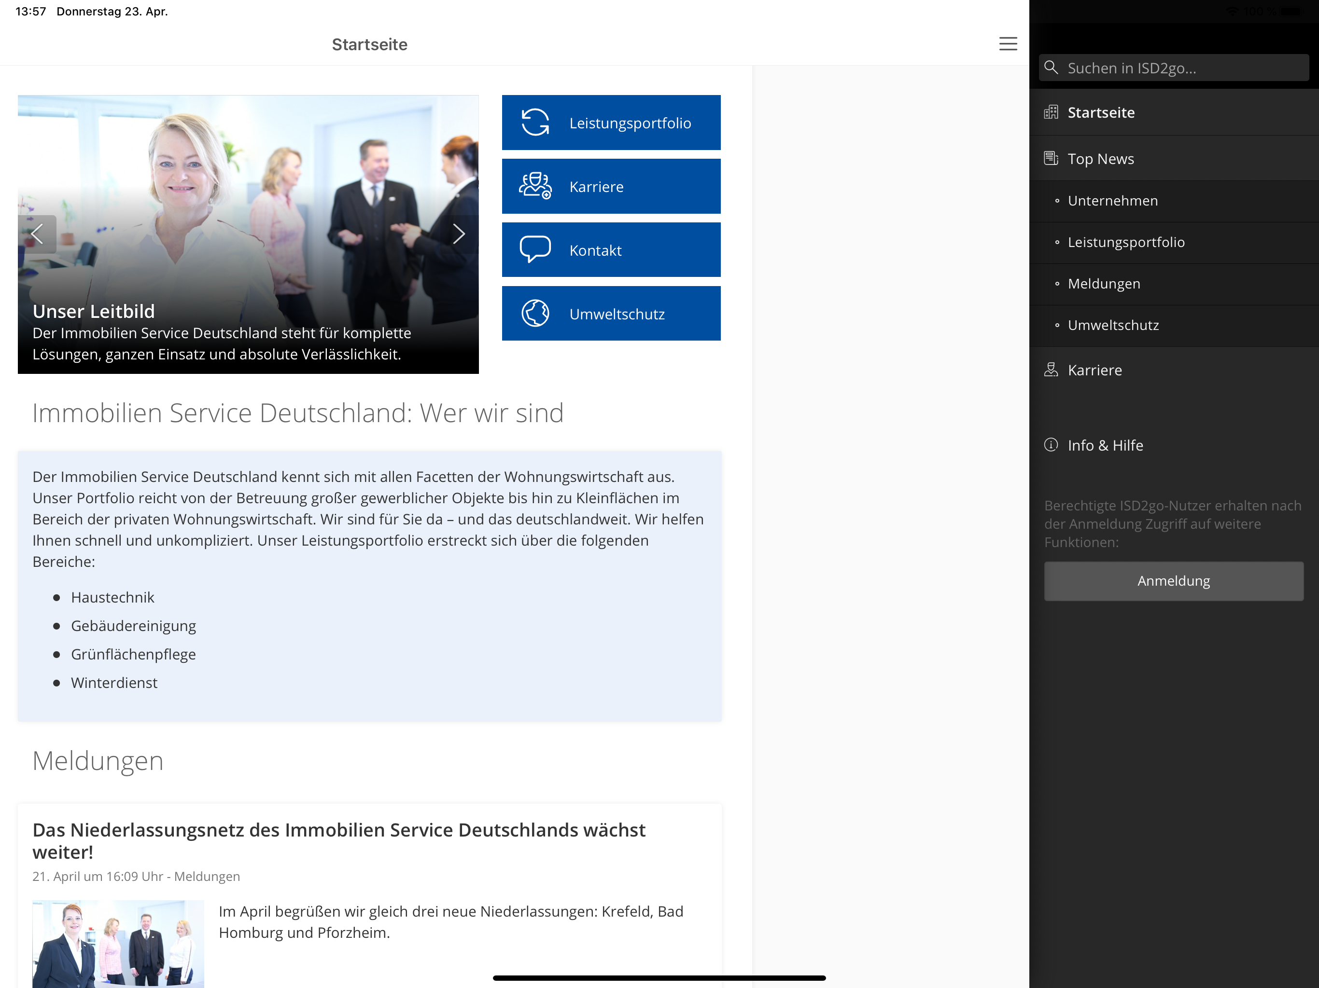This screenshot has width=1319, height=988.
Task: Advance carousel with right arrow
Action: 459,234
